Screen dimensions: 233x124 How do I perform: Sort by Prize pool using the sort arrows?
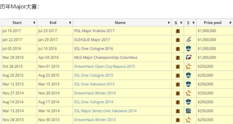pos(230,23)
